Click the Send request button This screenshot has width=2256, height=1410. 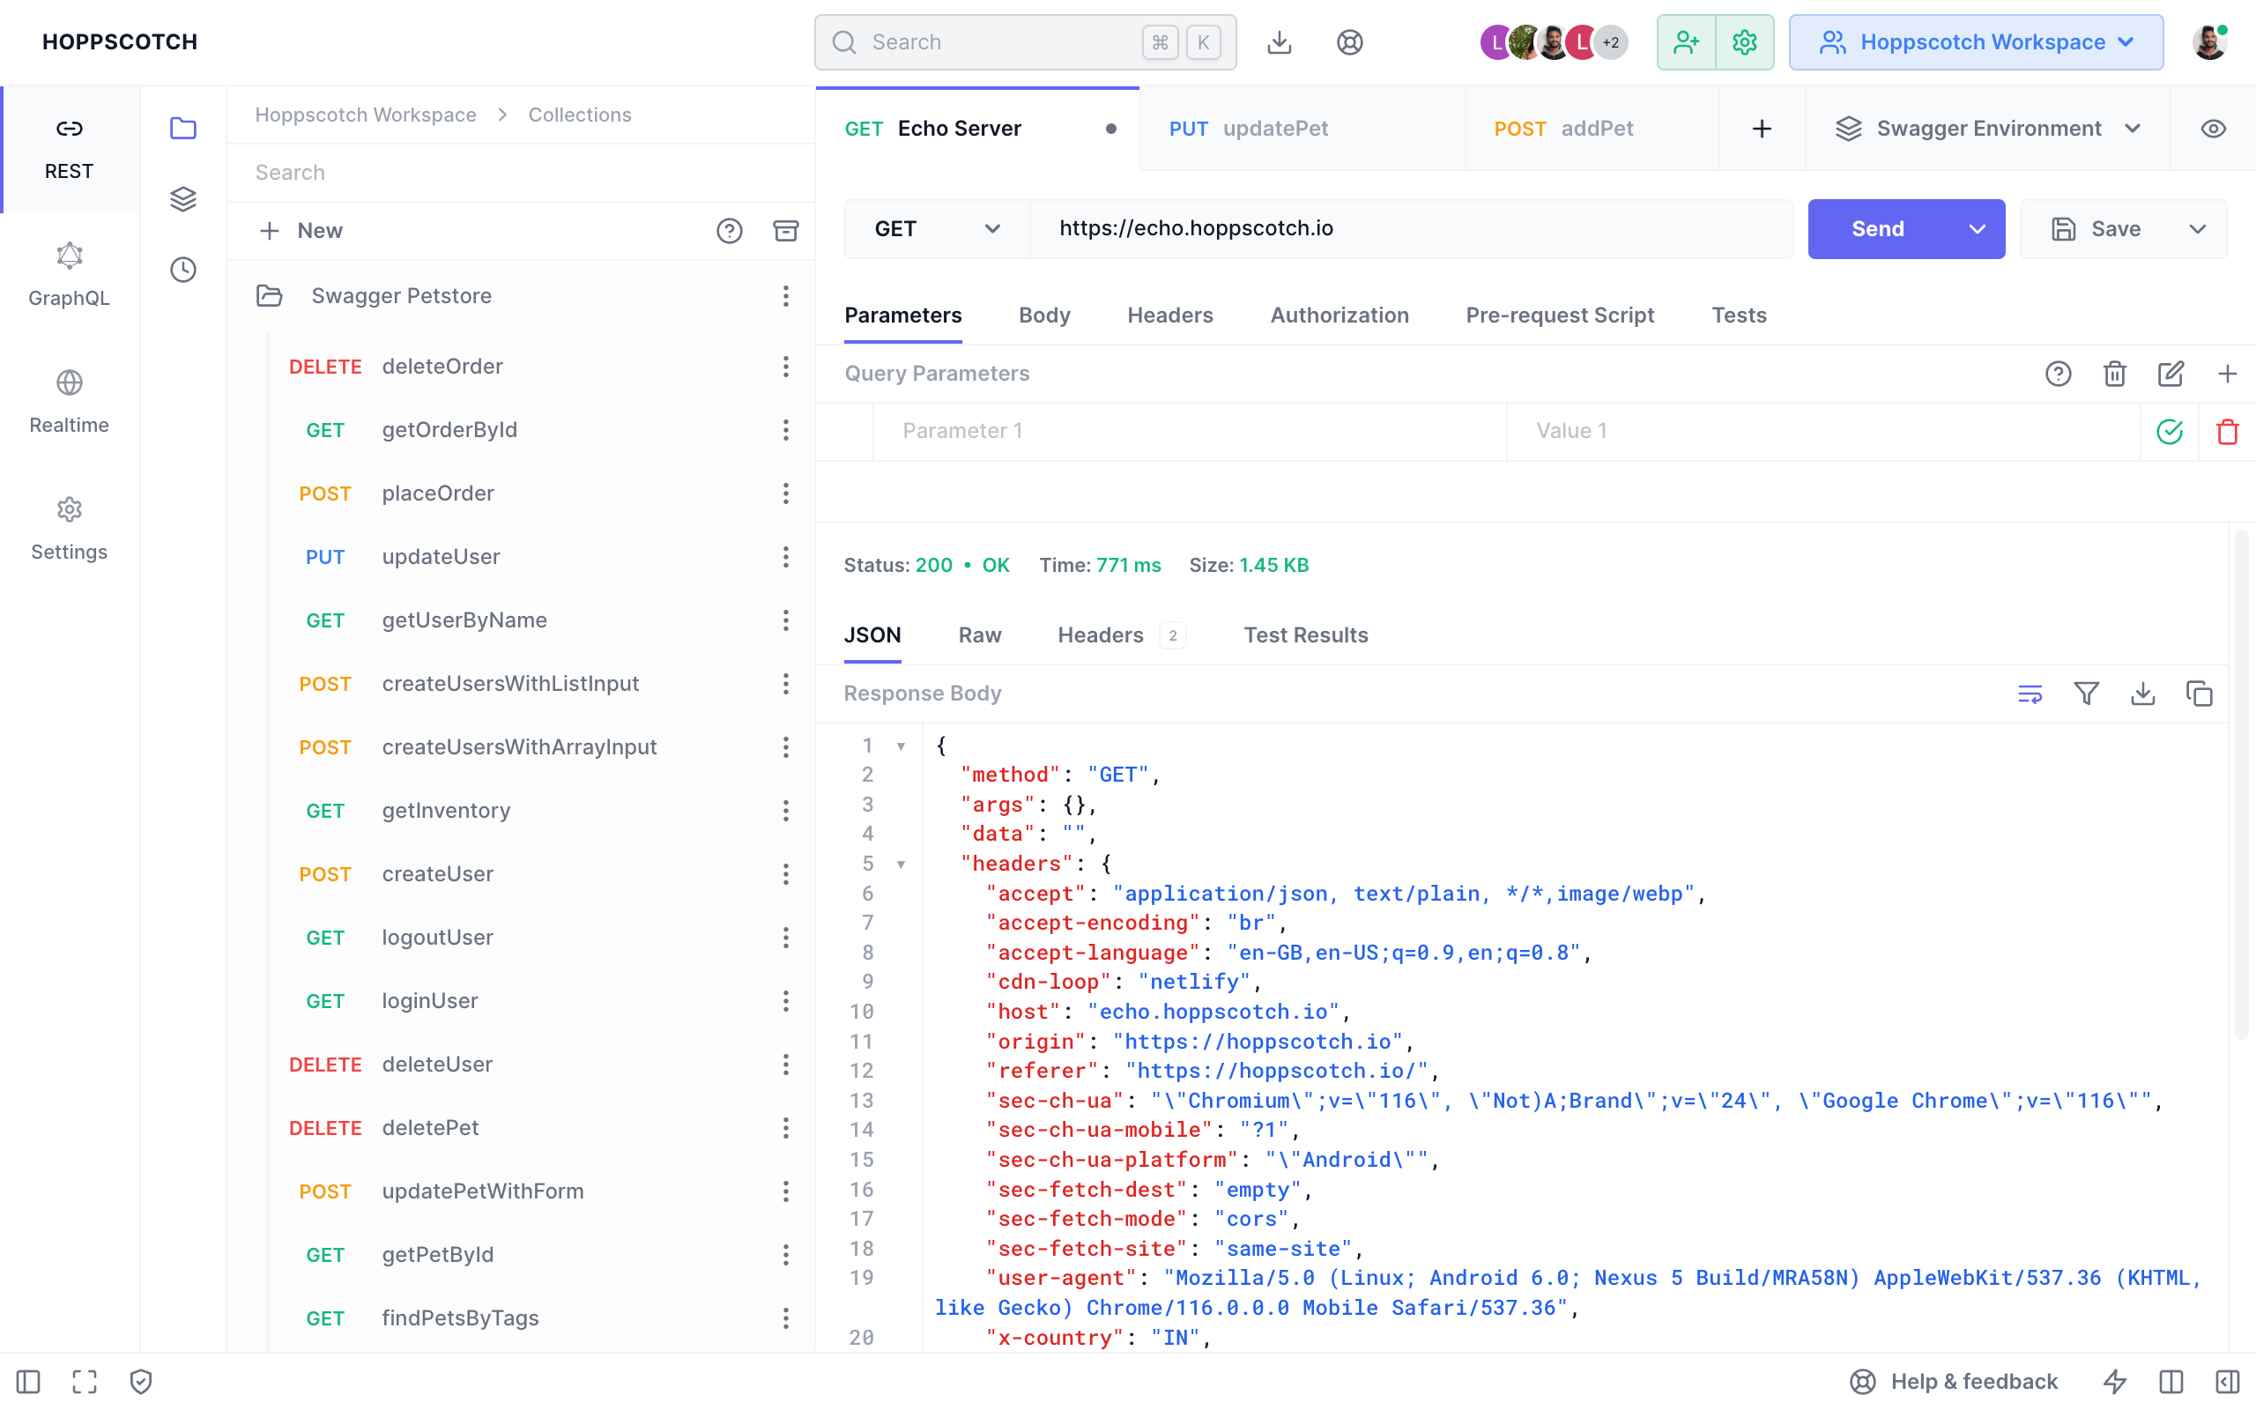click(1876, 228)
